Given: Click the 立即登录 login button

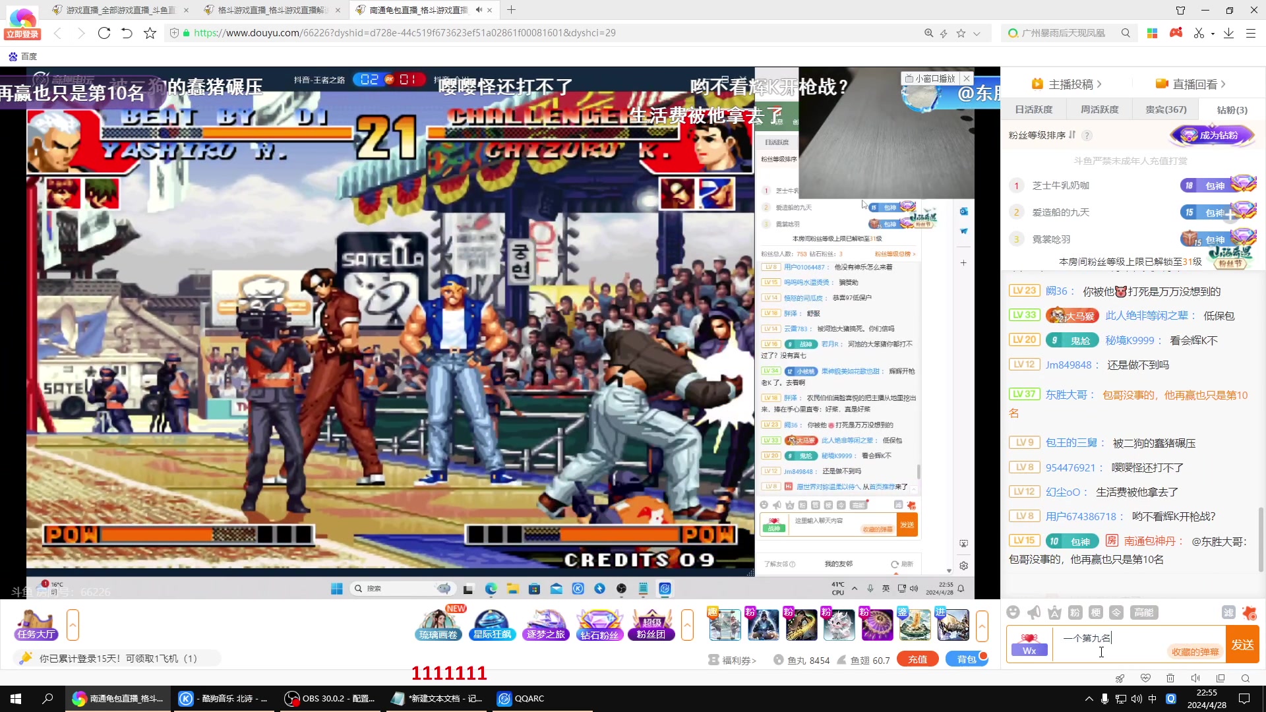Looking at the screenshot, I should [22, 34].
